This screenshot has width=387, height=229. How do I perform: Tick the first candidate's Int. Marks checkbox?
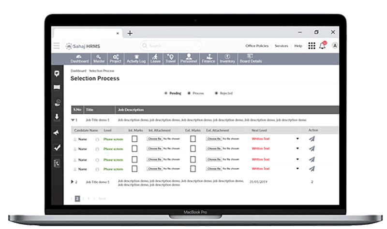(x=134, y=139)
